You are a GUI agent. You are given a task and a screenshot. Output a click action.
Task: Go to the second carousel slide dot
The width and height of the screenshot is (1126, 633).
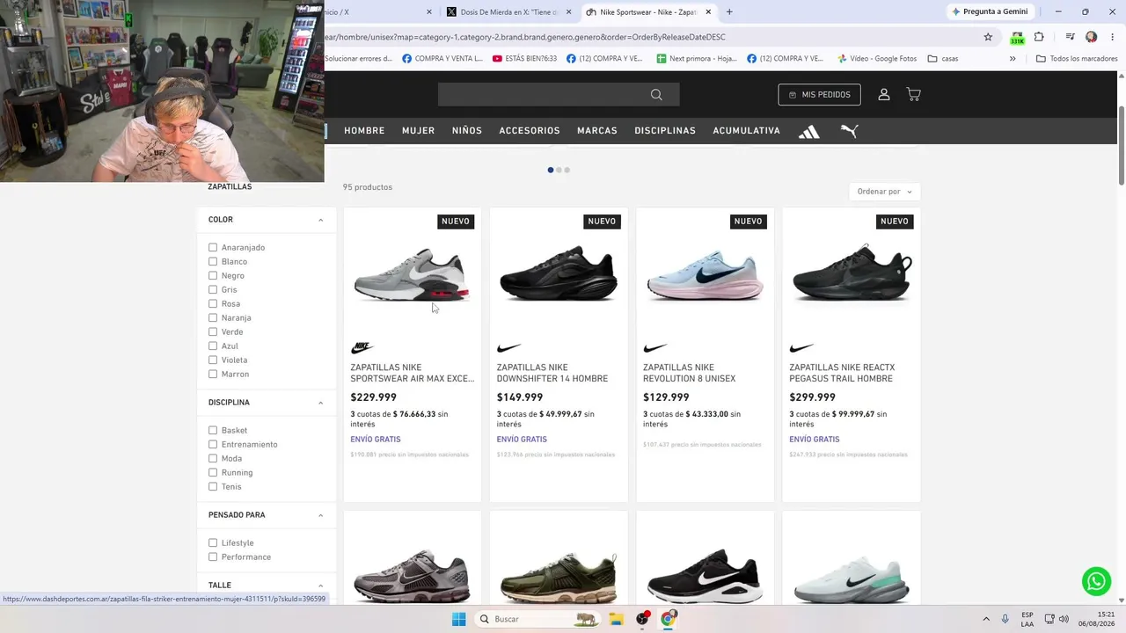559,170
